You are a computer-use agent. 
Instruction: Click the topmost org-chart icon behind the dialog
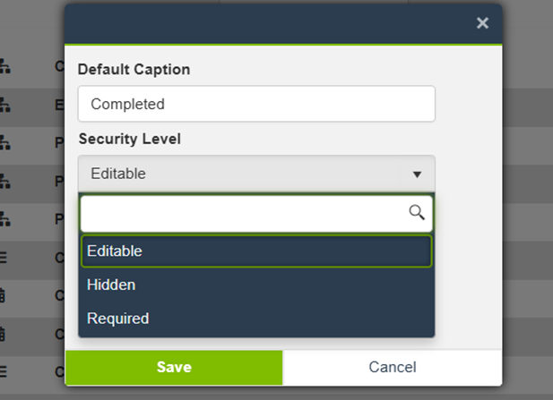pyautogui.click(x=4, y=65)
